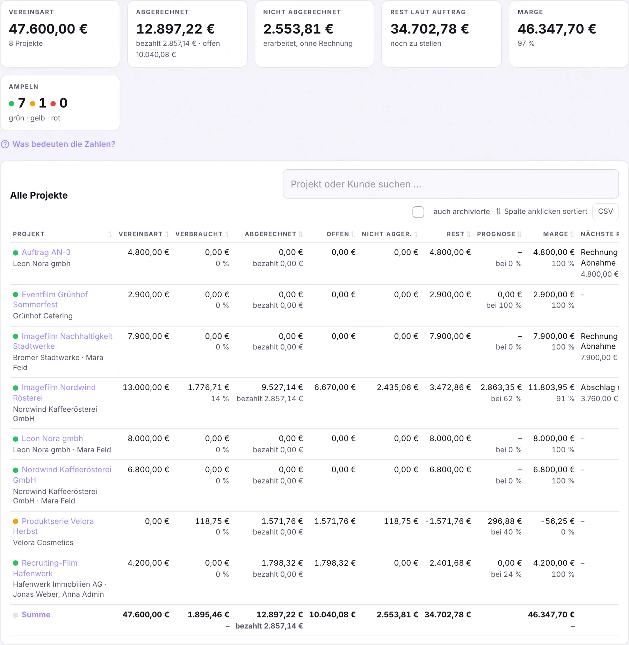The image size is (629, 645).
Task: Click the Vereinbart summary card
Action: pos(60,34)
